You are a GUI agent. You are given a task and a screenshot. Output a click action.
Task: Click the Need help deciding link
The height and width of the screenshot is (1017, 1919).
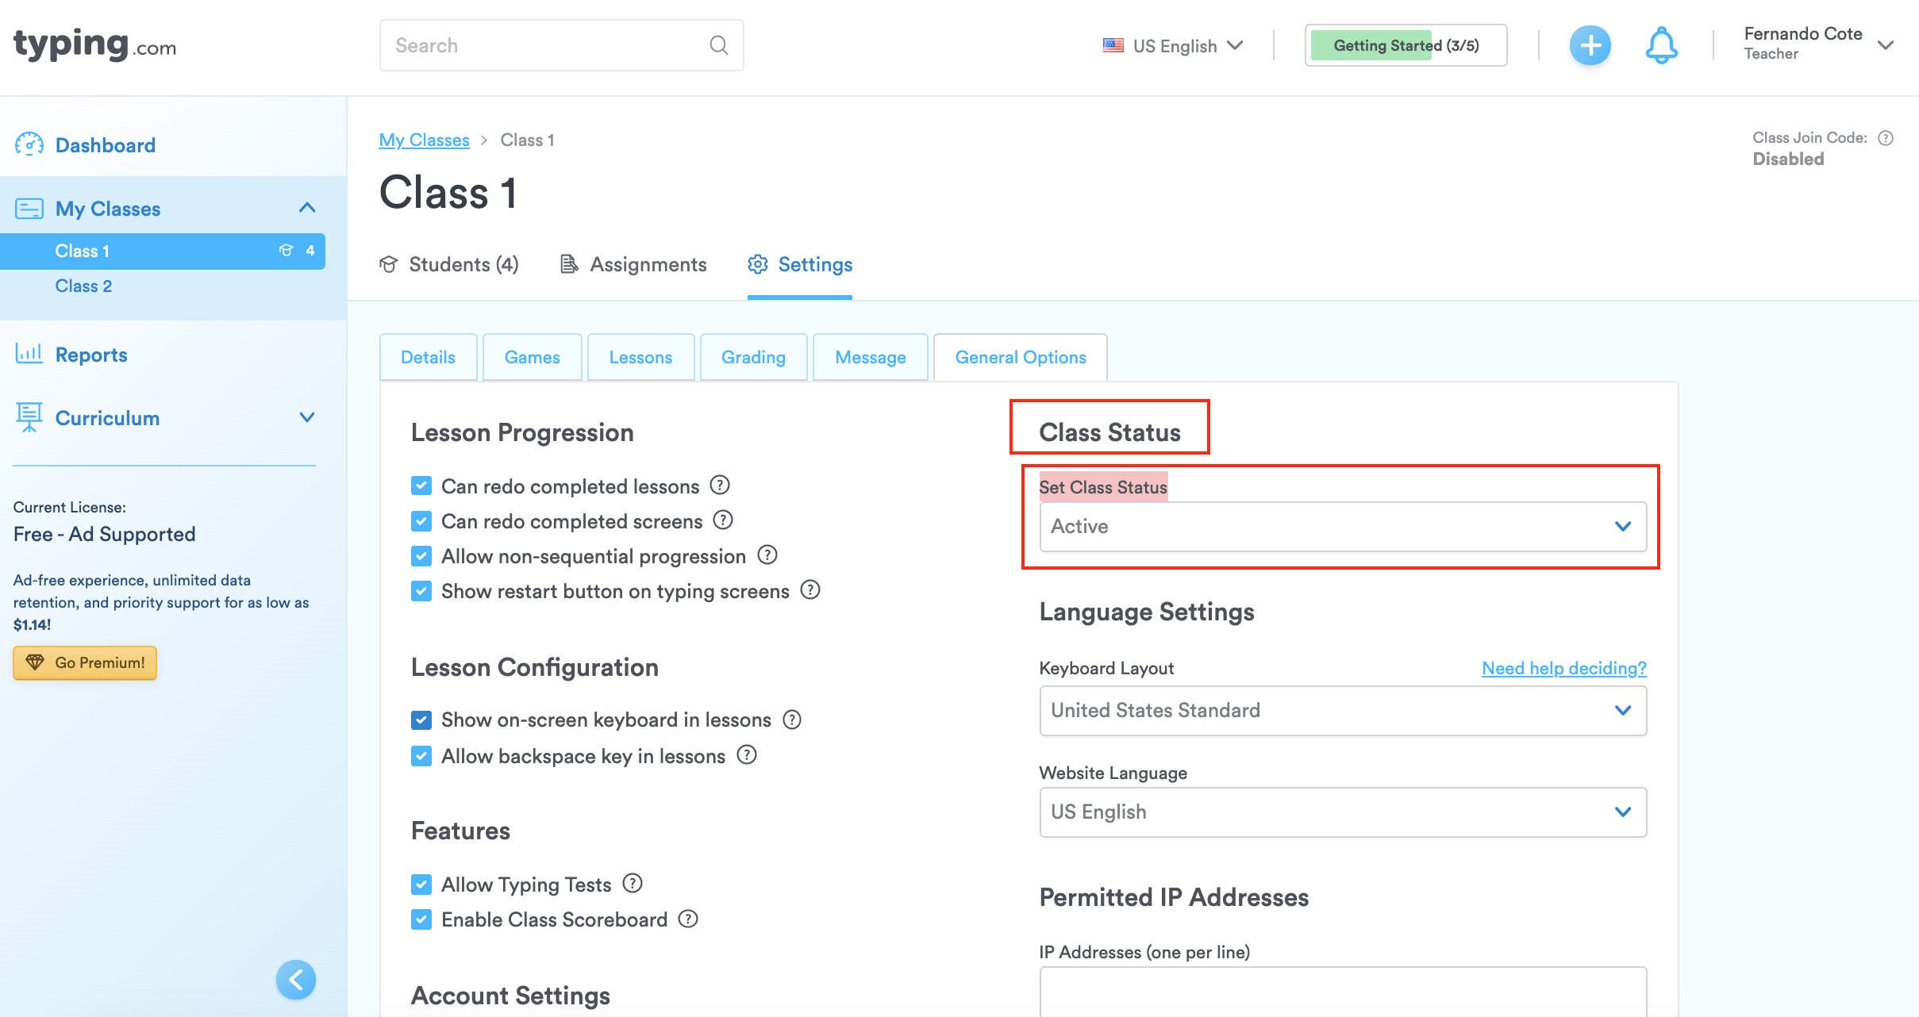coord(1563,668)
